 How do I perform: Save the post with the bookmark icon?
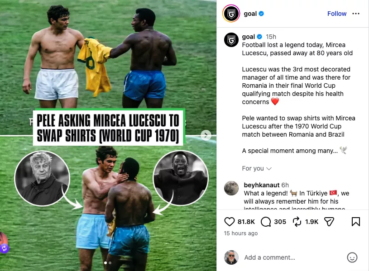point(355,222)
